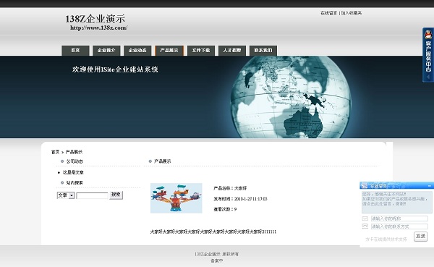434x267 pixels.
Task: Open the 加入收藏夹 link at top
Action: click(x=352, y=13)
